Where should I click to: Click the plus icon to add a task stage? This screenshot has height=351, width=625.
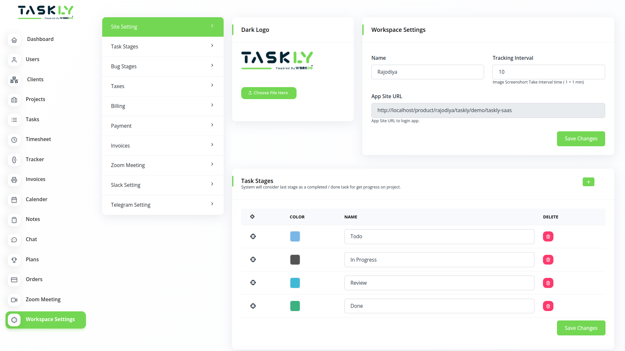pyautogui.click(x=588, y=182)
